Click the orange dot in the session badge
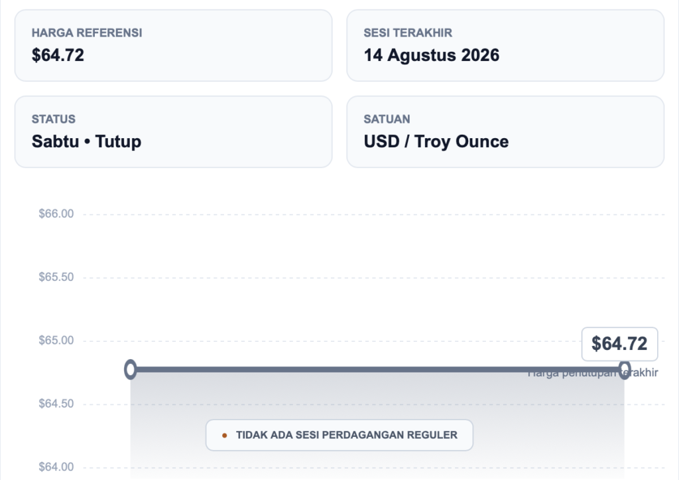 pyautogui.click(x=224, y=436)
